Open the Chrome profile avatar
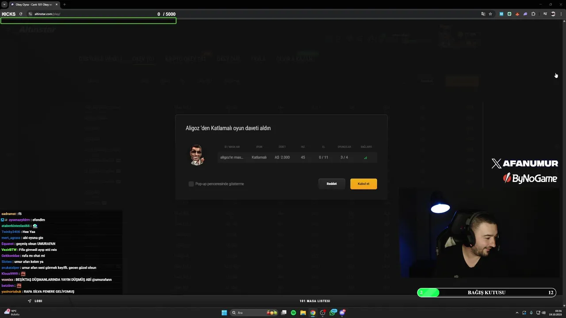Viewport: 566px width, 318px height. click(x=553, y=14)
